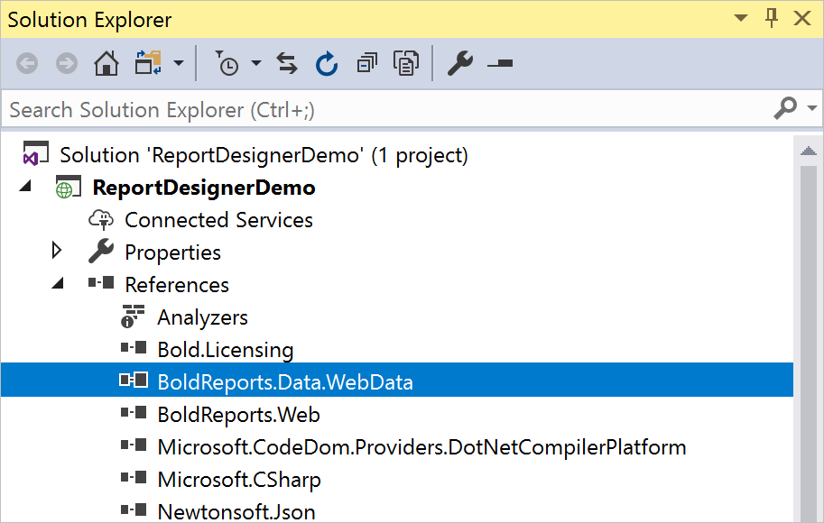824x523 pixels.
Task: Click the Bold.Licensing reference icon
Action: 134,348
